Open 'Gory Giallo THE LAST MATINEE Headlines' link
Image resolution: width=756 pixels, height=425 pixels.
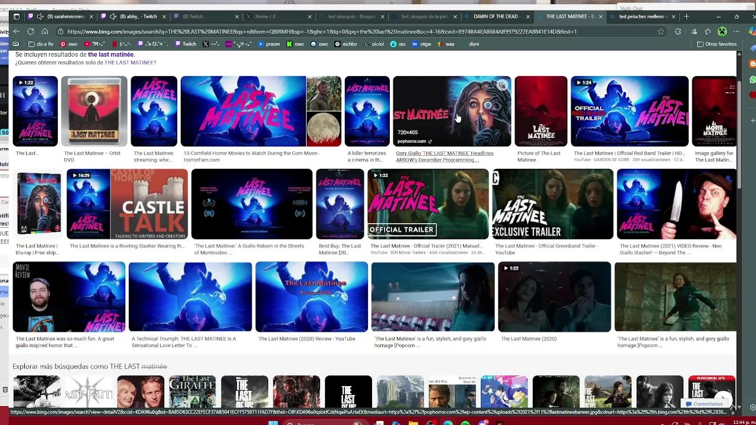click(x=444, y=156)
